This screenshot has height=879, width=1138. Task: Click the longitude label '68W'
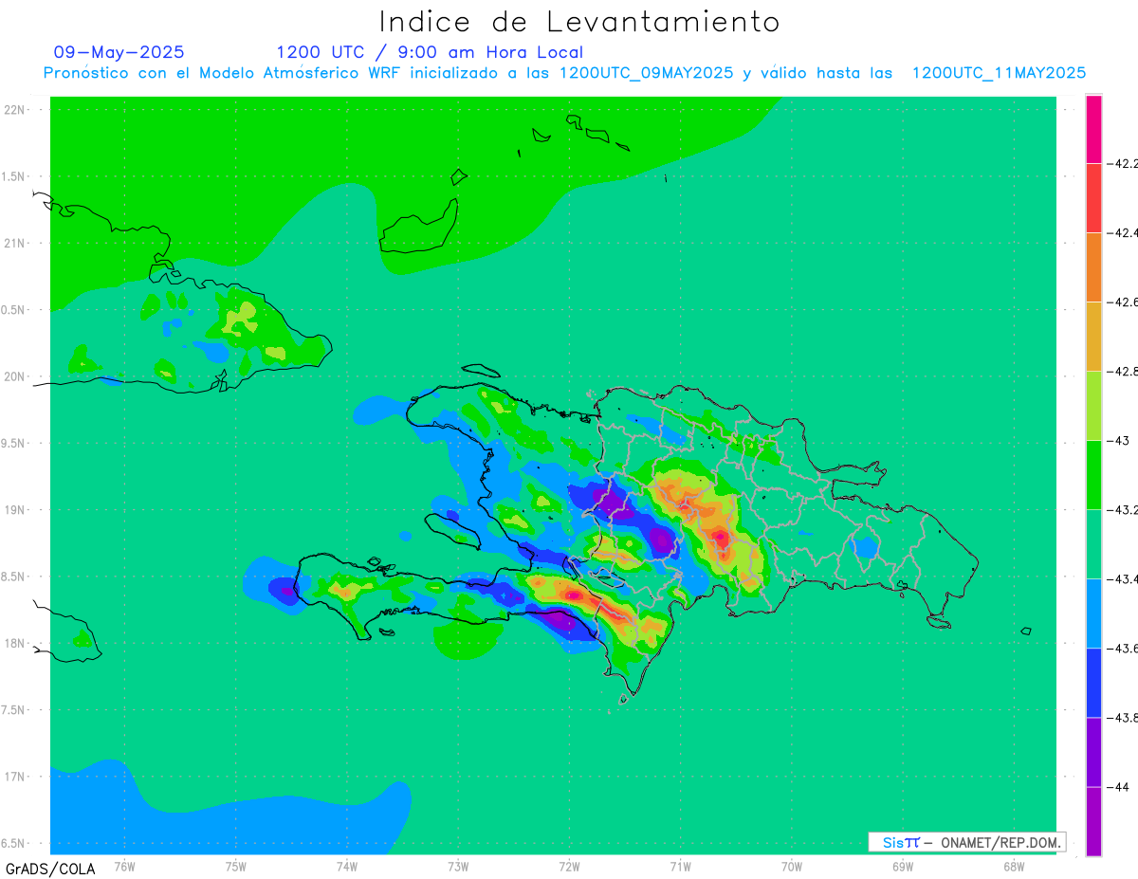(x=1013, y=866)
